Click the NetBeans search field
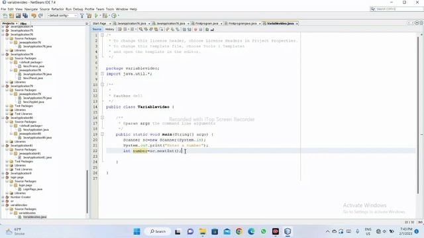 tap(396, 9)
